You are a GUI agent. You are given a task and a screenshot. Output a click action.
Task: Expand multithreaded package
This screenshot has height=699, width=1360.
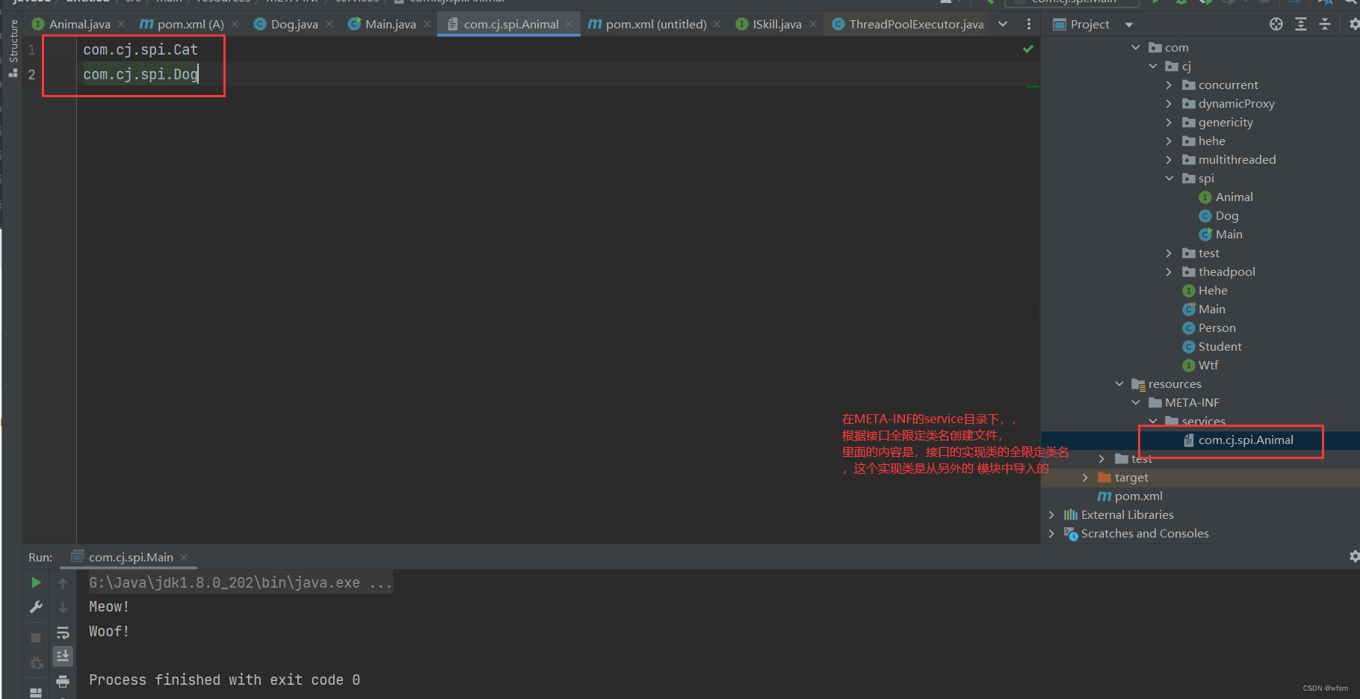pyautogui.click(x=1169, y=160)
